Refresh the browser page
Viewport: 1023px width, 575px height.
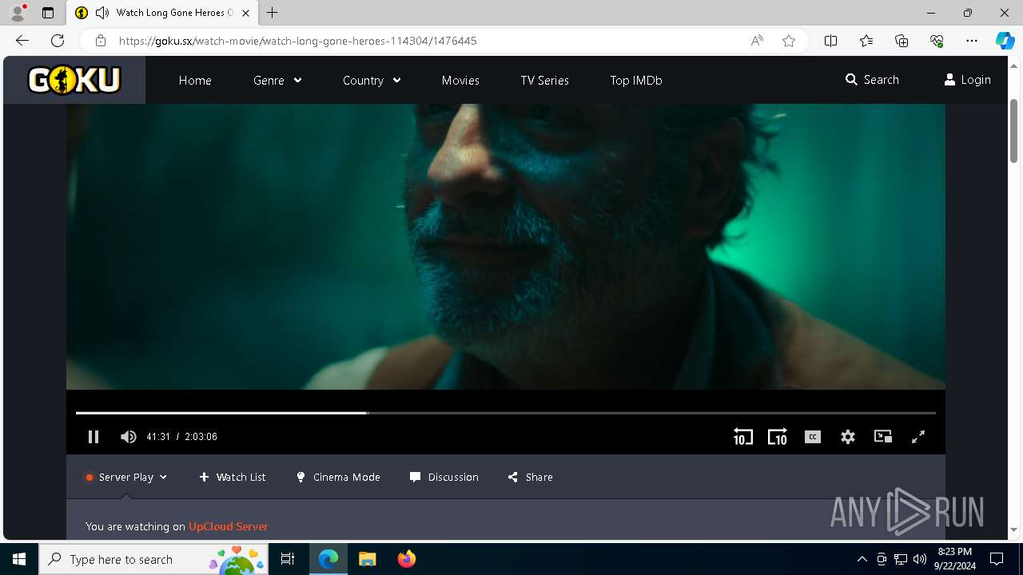pos(58,41)
